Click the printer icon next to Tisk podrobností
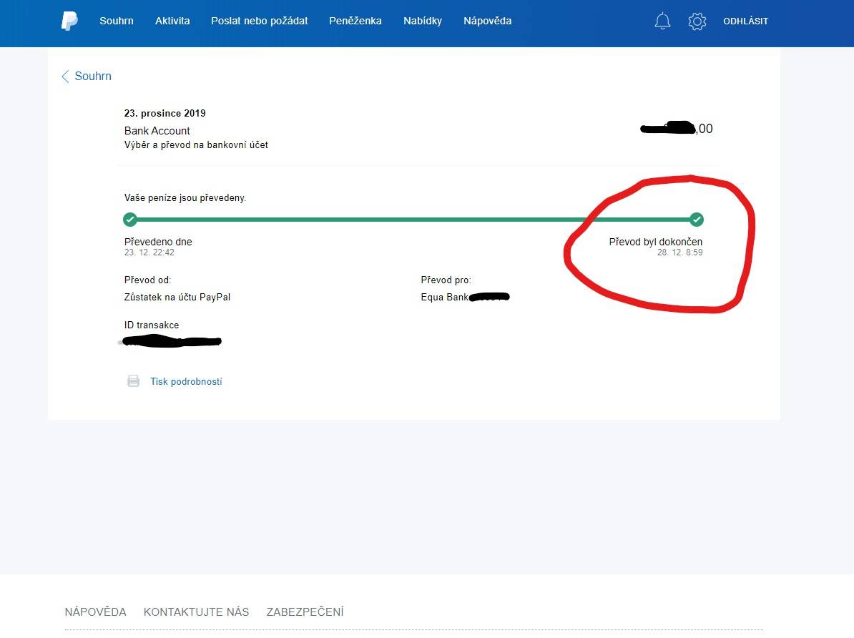 134,381
